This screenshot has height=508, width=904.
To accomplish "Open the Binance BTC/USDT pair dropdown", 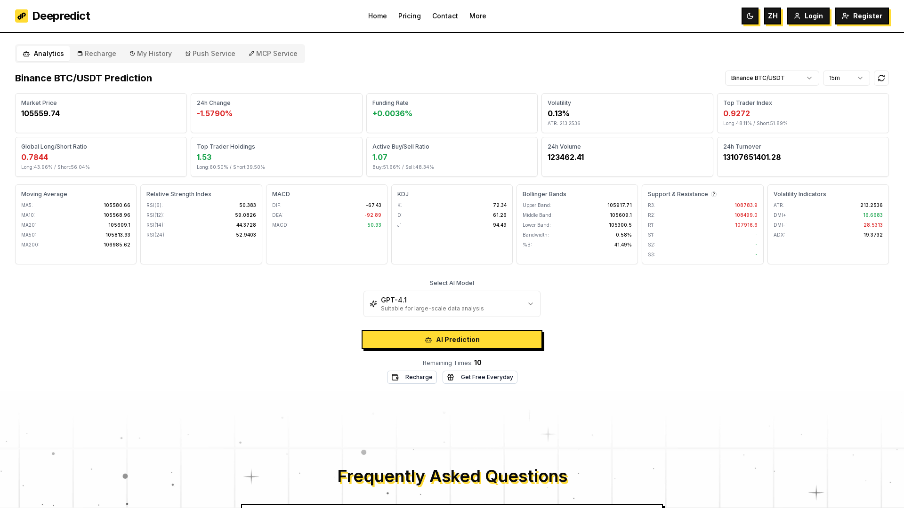I will (772, 78).
